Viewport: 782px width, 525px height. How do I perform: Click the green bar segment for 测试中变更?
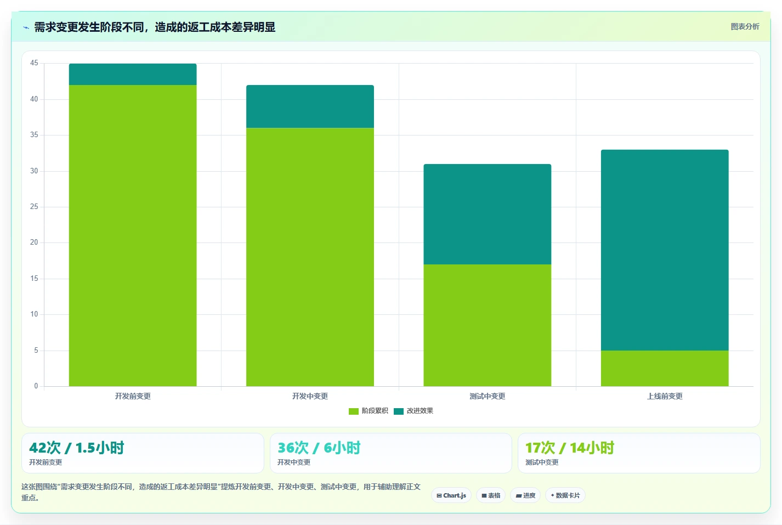pos(488,325)
